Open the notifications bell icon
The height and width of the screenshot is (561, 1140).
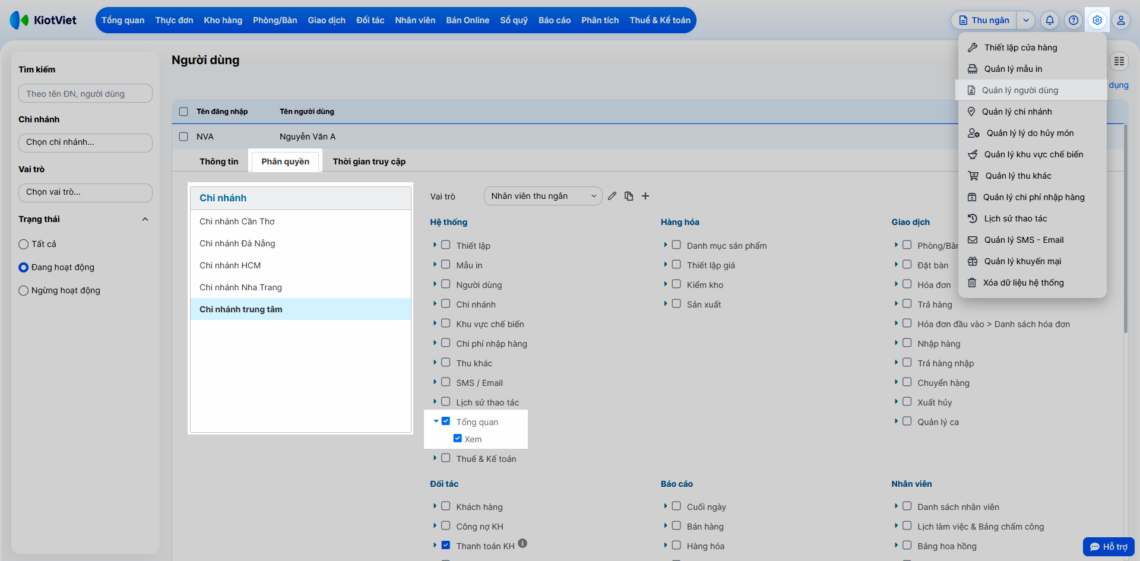[x=1050, y=20]
